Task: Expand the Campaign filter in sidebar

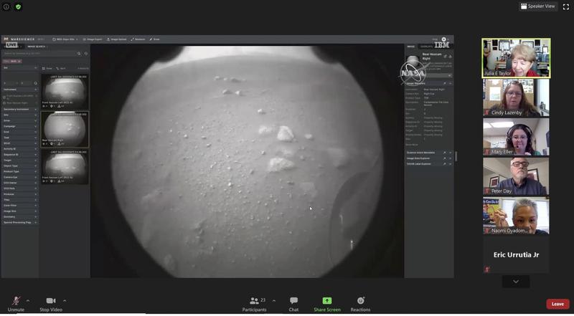Action: [x=19, y=126]
